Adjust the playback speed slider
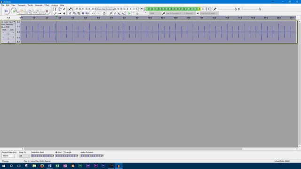Viewport: 301px width, 169px height. tap(139, 14)
